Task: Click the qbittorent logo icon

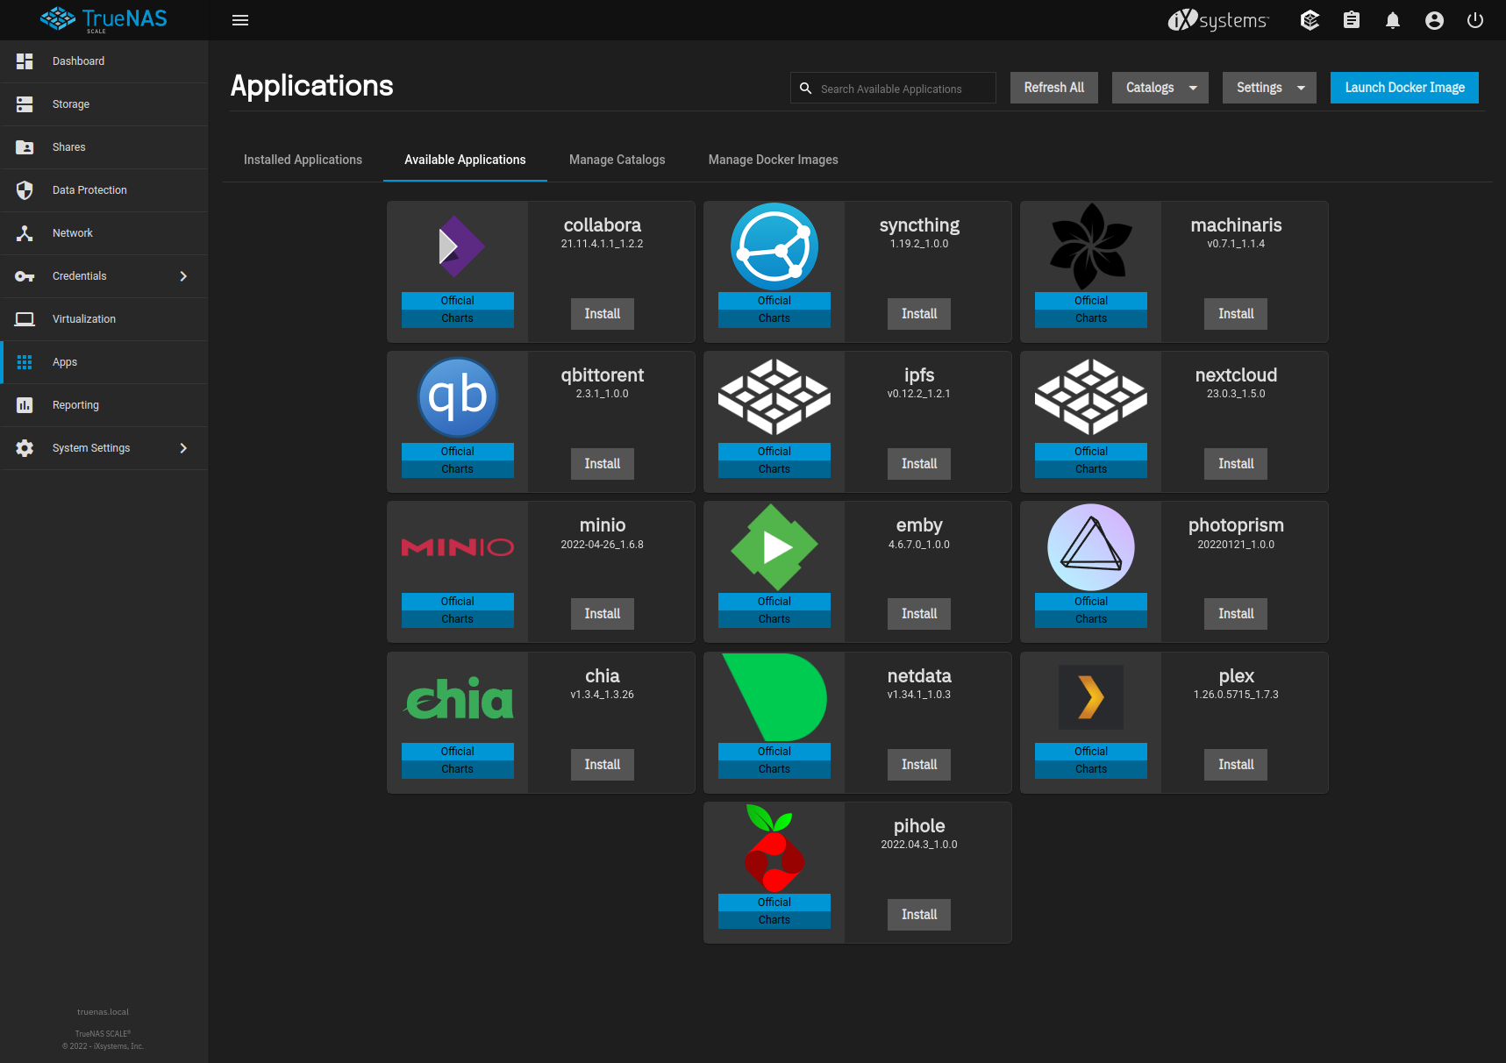Action: pyautogui.click(x=458, y=397)
